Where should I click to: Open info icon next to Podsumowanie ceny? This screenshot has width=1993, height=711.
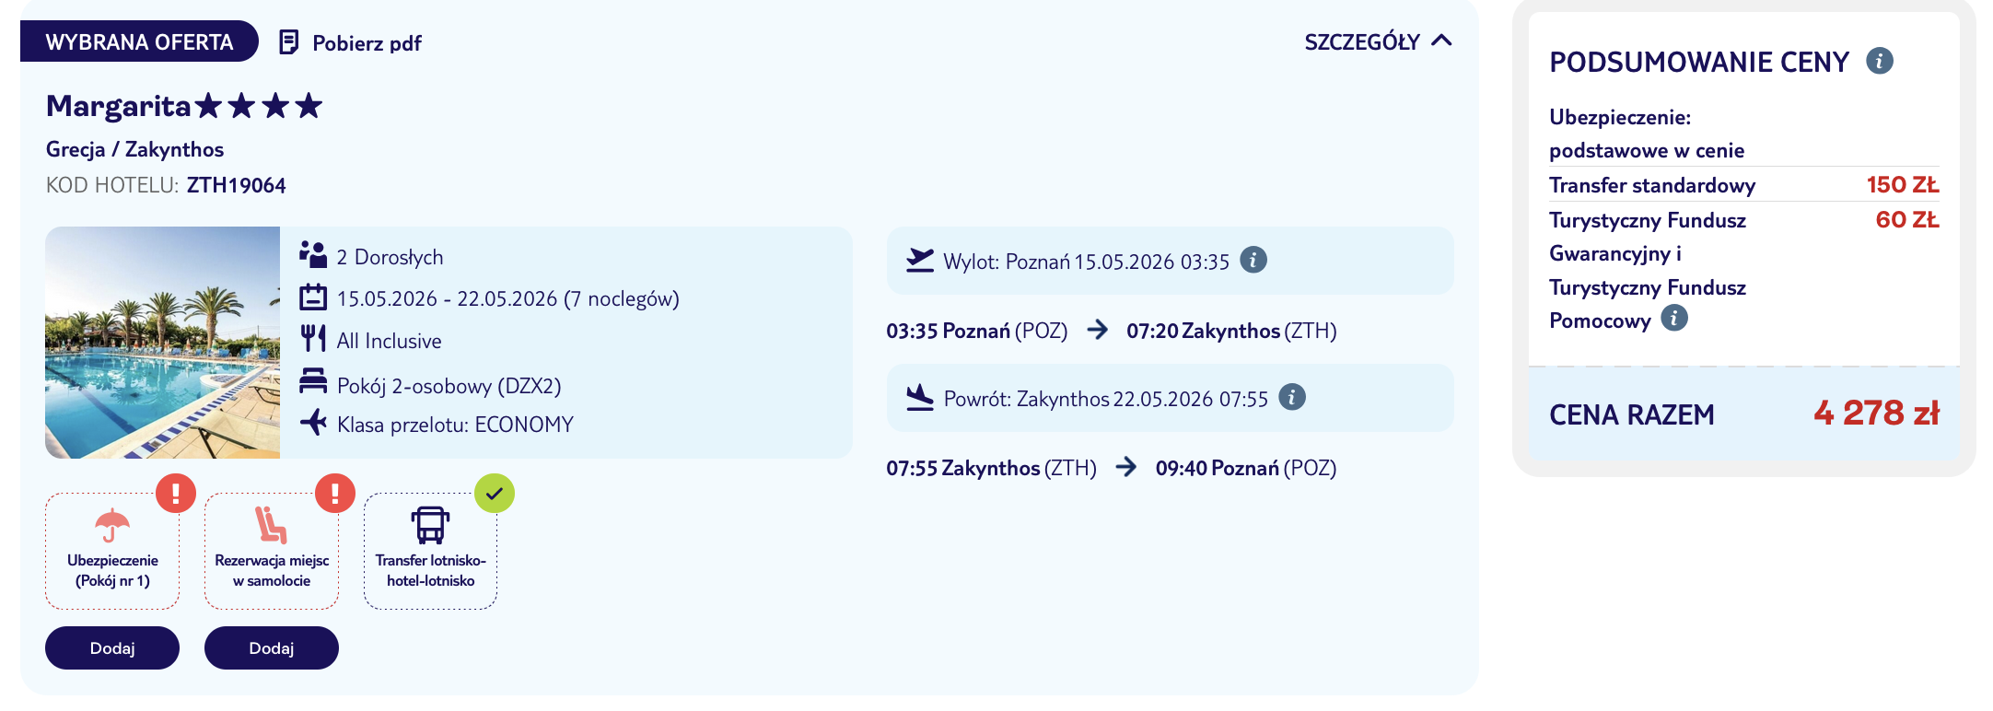coord(1879,61)
